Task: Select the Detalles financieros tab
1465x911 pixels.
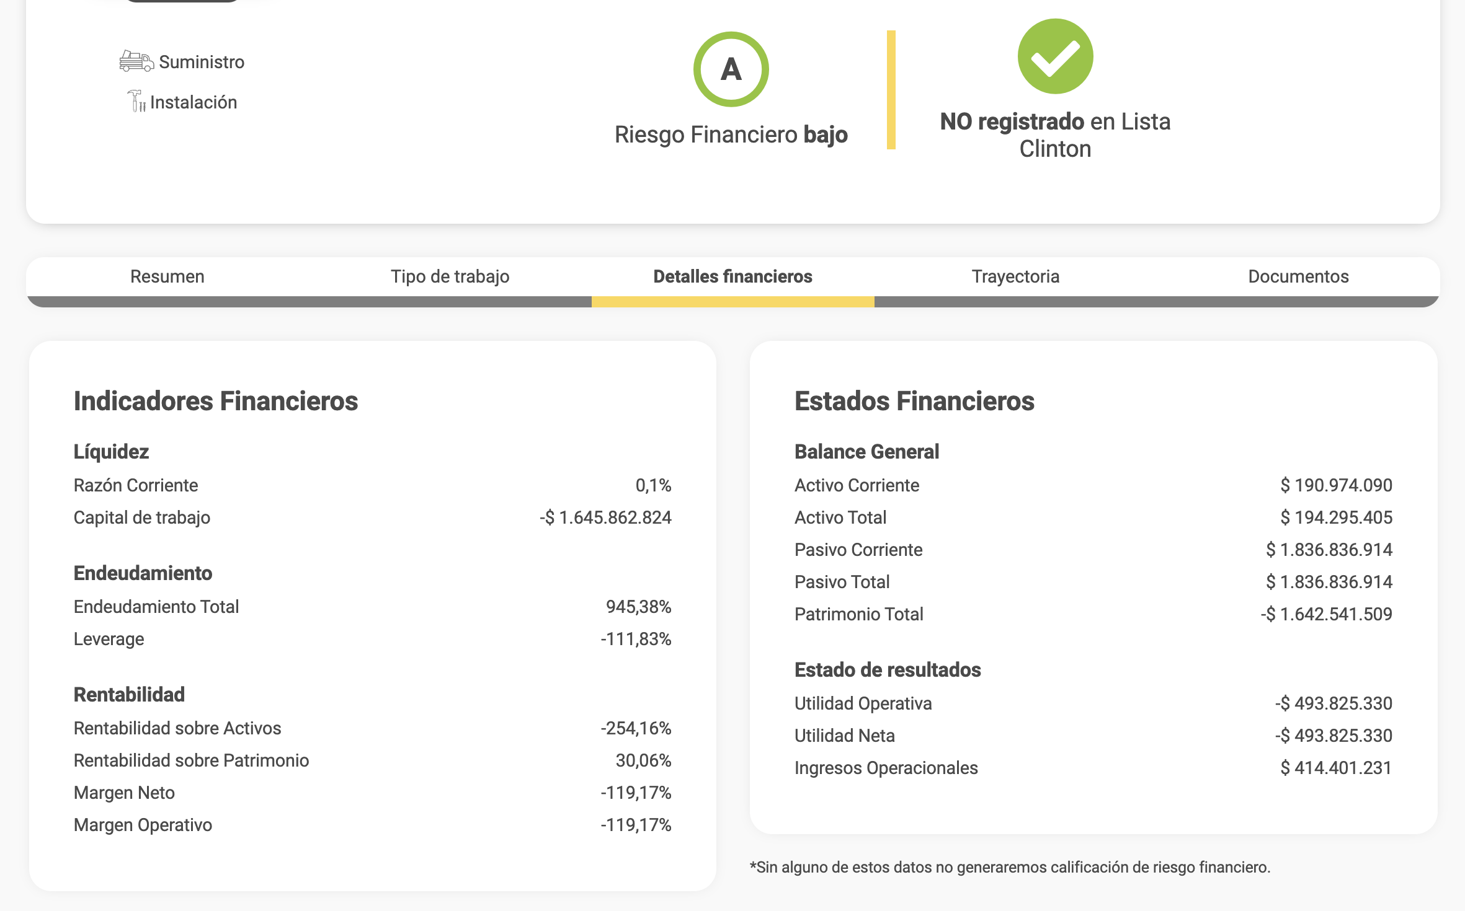Action: pos(732,276)
